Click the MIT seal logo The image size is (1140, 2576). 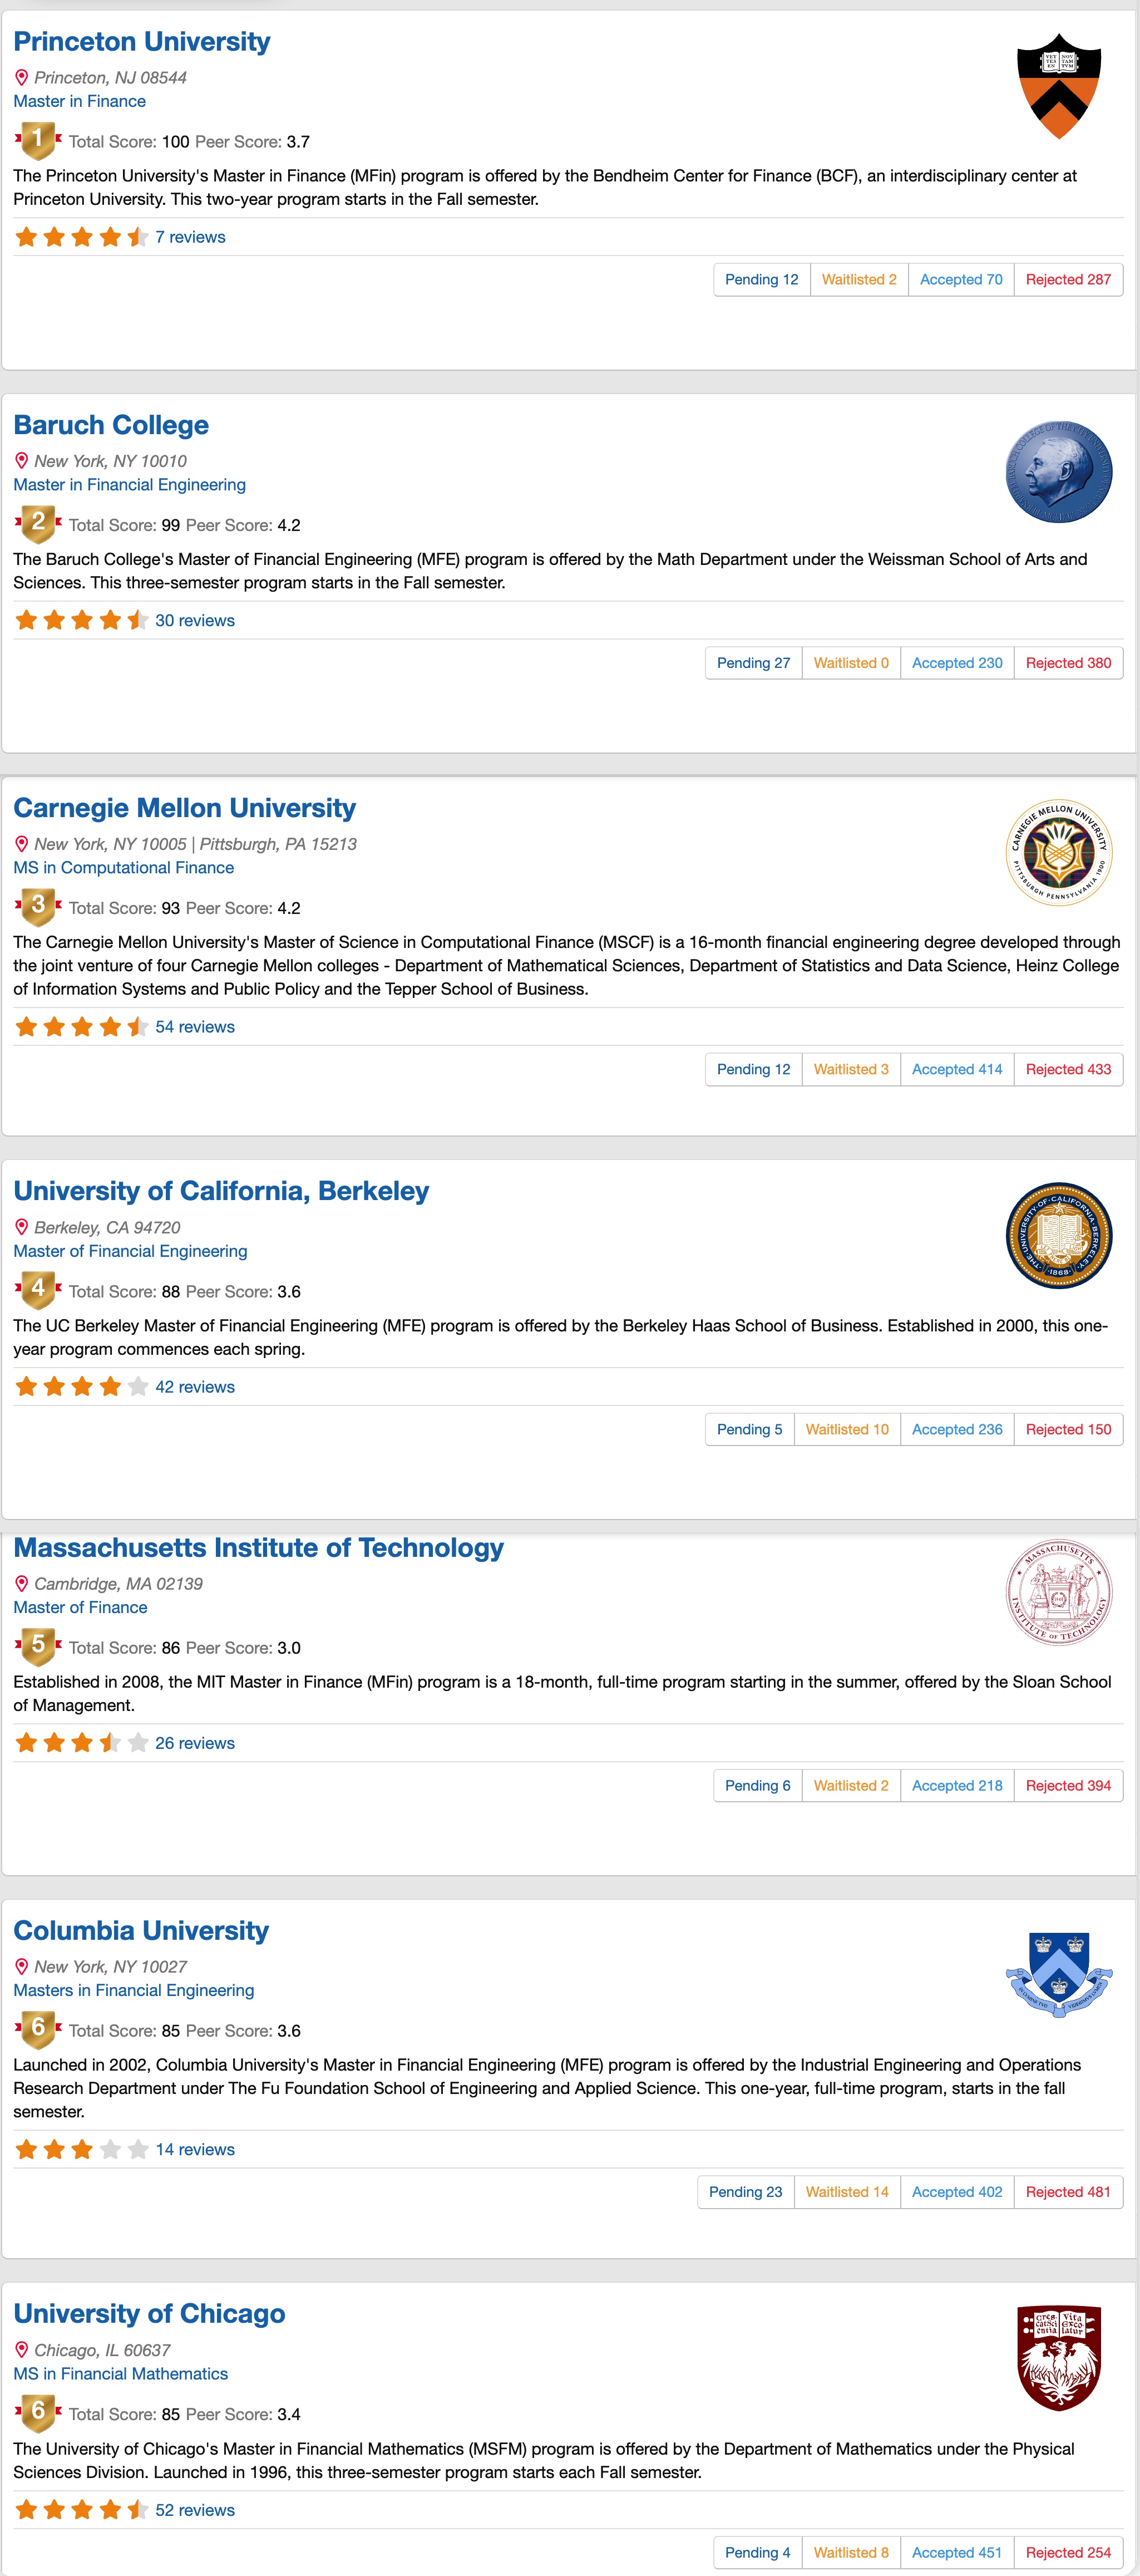click(x=1059, y=1592)
